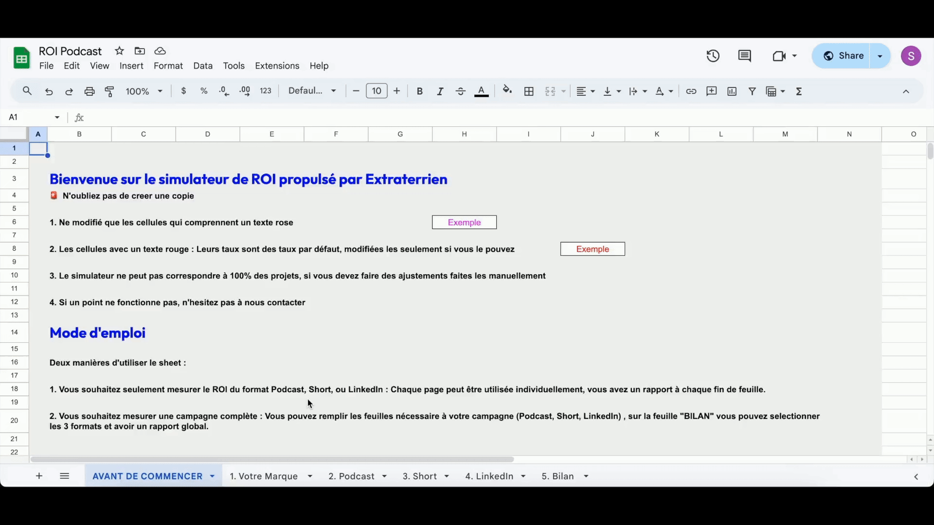This screenshot has width=934, height=525.
Task: Toggle strikethrough formatting
Action: click(460, 91)
